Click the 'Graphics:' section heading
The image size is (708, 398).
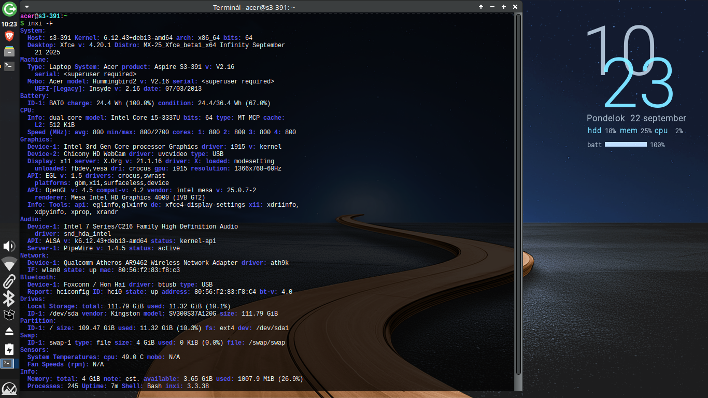[x=36, y=139]
